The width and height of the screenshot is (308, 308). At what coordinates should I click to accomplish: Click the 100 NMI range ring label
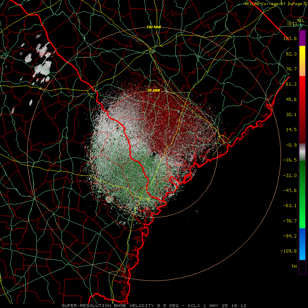[154, 27]
